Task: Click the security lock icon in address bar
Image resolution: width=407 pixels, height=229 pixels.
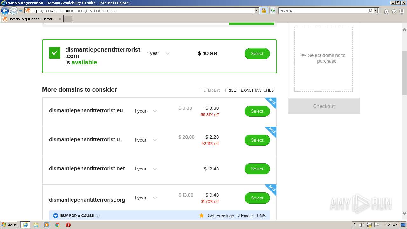Action: point(264,10)
